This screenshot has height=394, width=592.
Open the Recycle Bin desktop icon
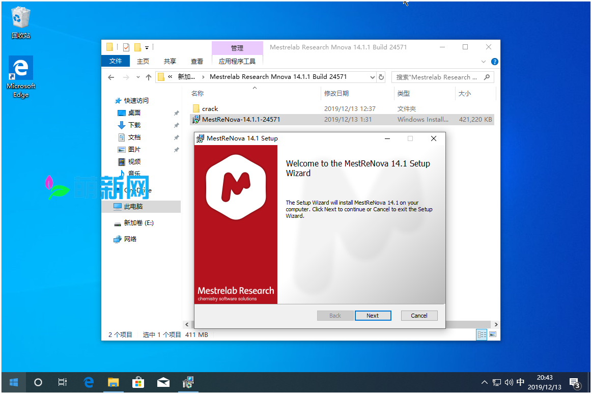(21, 22)
